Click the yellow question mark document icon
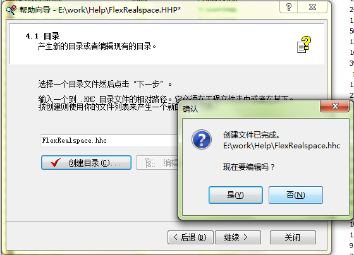 pyautogui.click(x=304, y=44)
